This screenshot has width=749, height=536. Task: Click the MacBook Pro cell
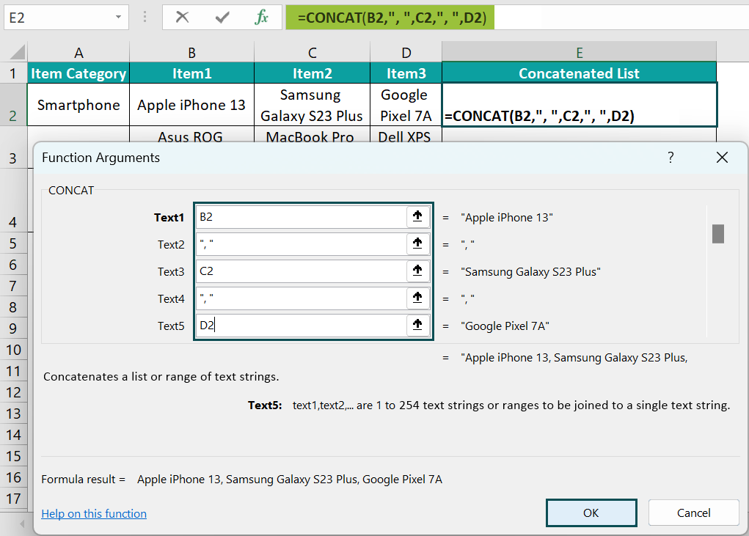pyautogui.click(x=312, y=135)
